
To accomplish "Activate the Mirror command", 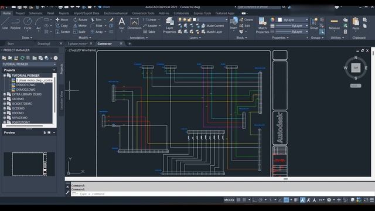I will click(x=80, y=26).
